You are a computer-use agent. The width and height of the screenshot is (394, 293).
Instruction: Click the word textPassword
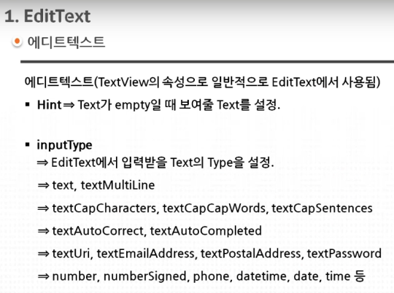click(x=344, y=254)
